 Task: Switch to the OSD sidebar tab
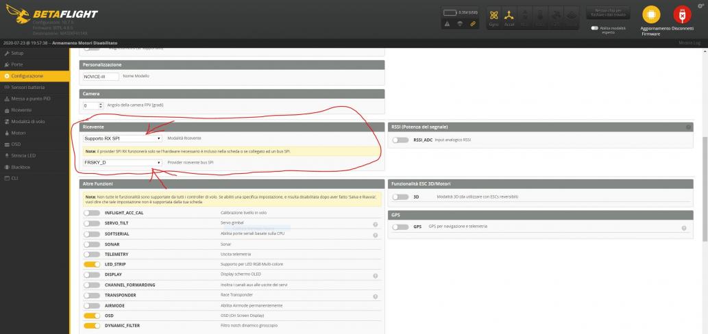[35, 144]
